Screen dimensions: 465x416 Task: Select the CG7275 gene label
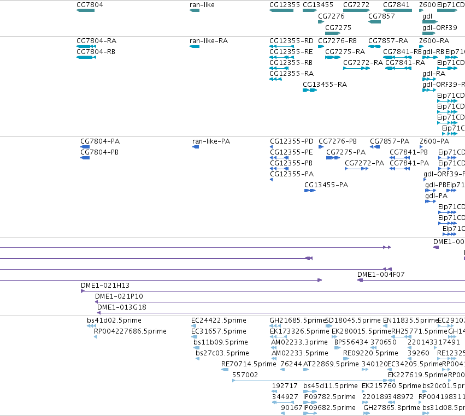pos(338,28)
